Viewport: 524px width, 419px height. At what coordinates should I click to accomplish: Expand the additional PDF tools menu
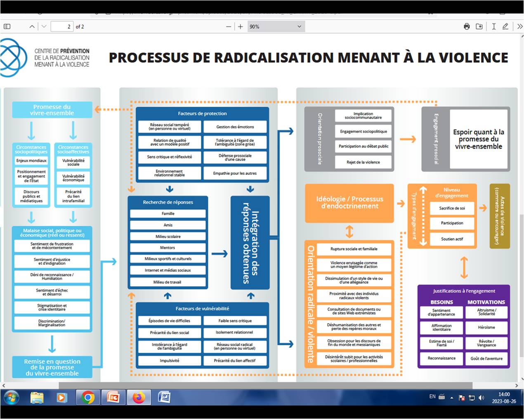(x=519, y=26)
